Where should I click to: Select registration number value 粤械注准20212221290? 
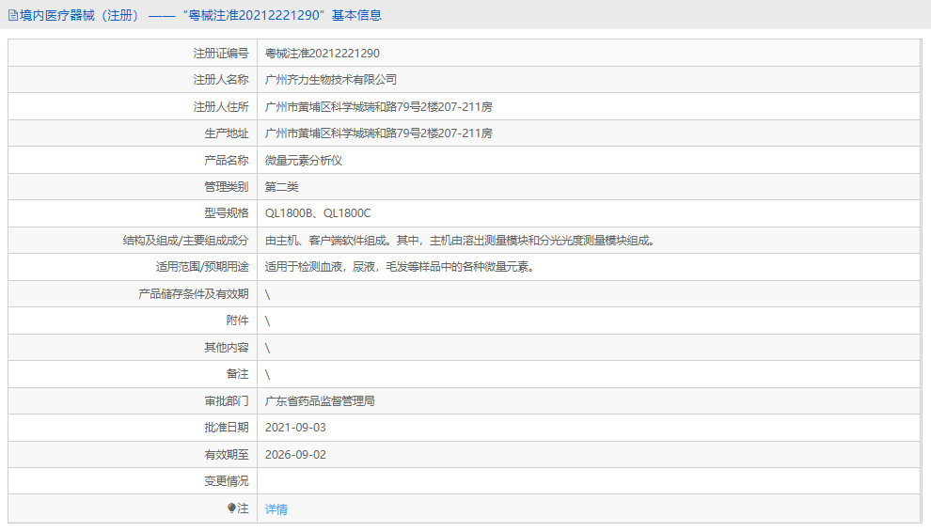(x=323, y=54)
